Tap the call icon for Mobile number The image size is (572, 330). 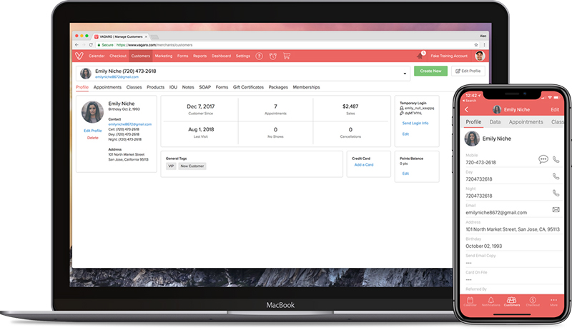click(556, 159)
